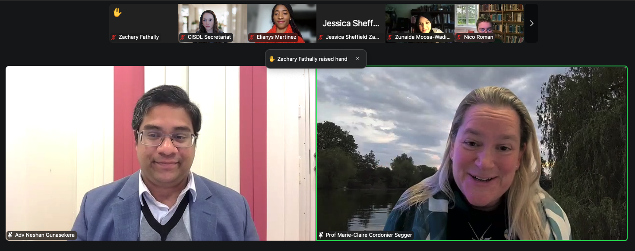Image resolution: width=635 pixels, height=251 pixels.
Task: Click the hand icon in the raised hand notification
Action: pos(272,59)
